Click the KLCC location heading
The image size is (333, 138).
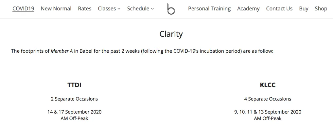268,85
